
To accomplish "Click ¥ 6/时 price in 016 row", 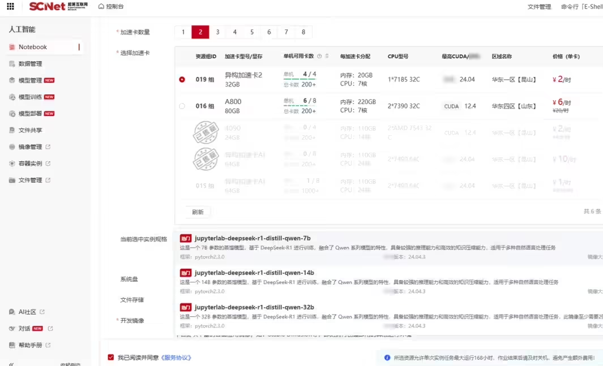I will tap(562, 102).
